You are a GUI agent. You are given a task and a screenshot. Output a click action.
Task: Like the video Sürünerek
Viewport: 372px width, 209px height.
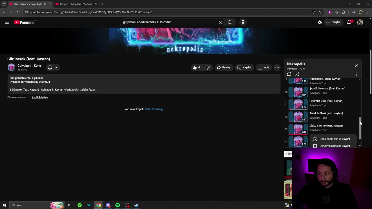(x=196, y=67)
